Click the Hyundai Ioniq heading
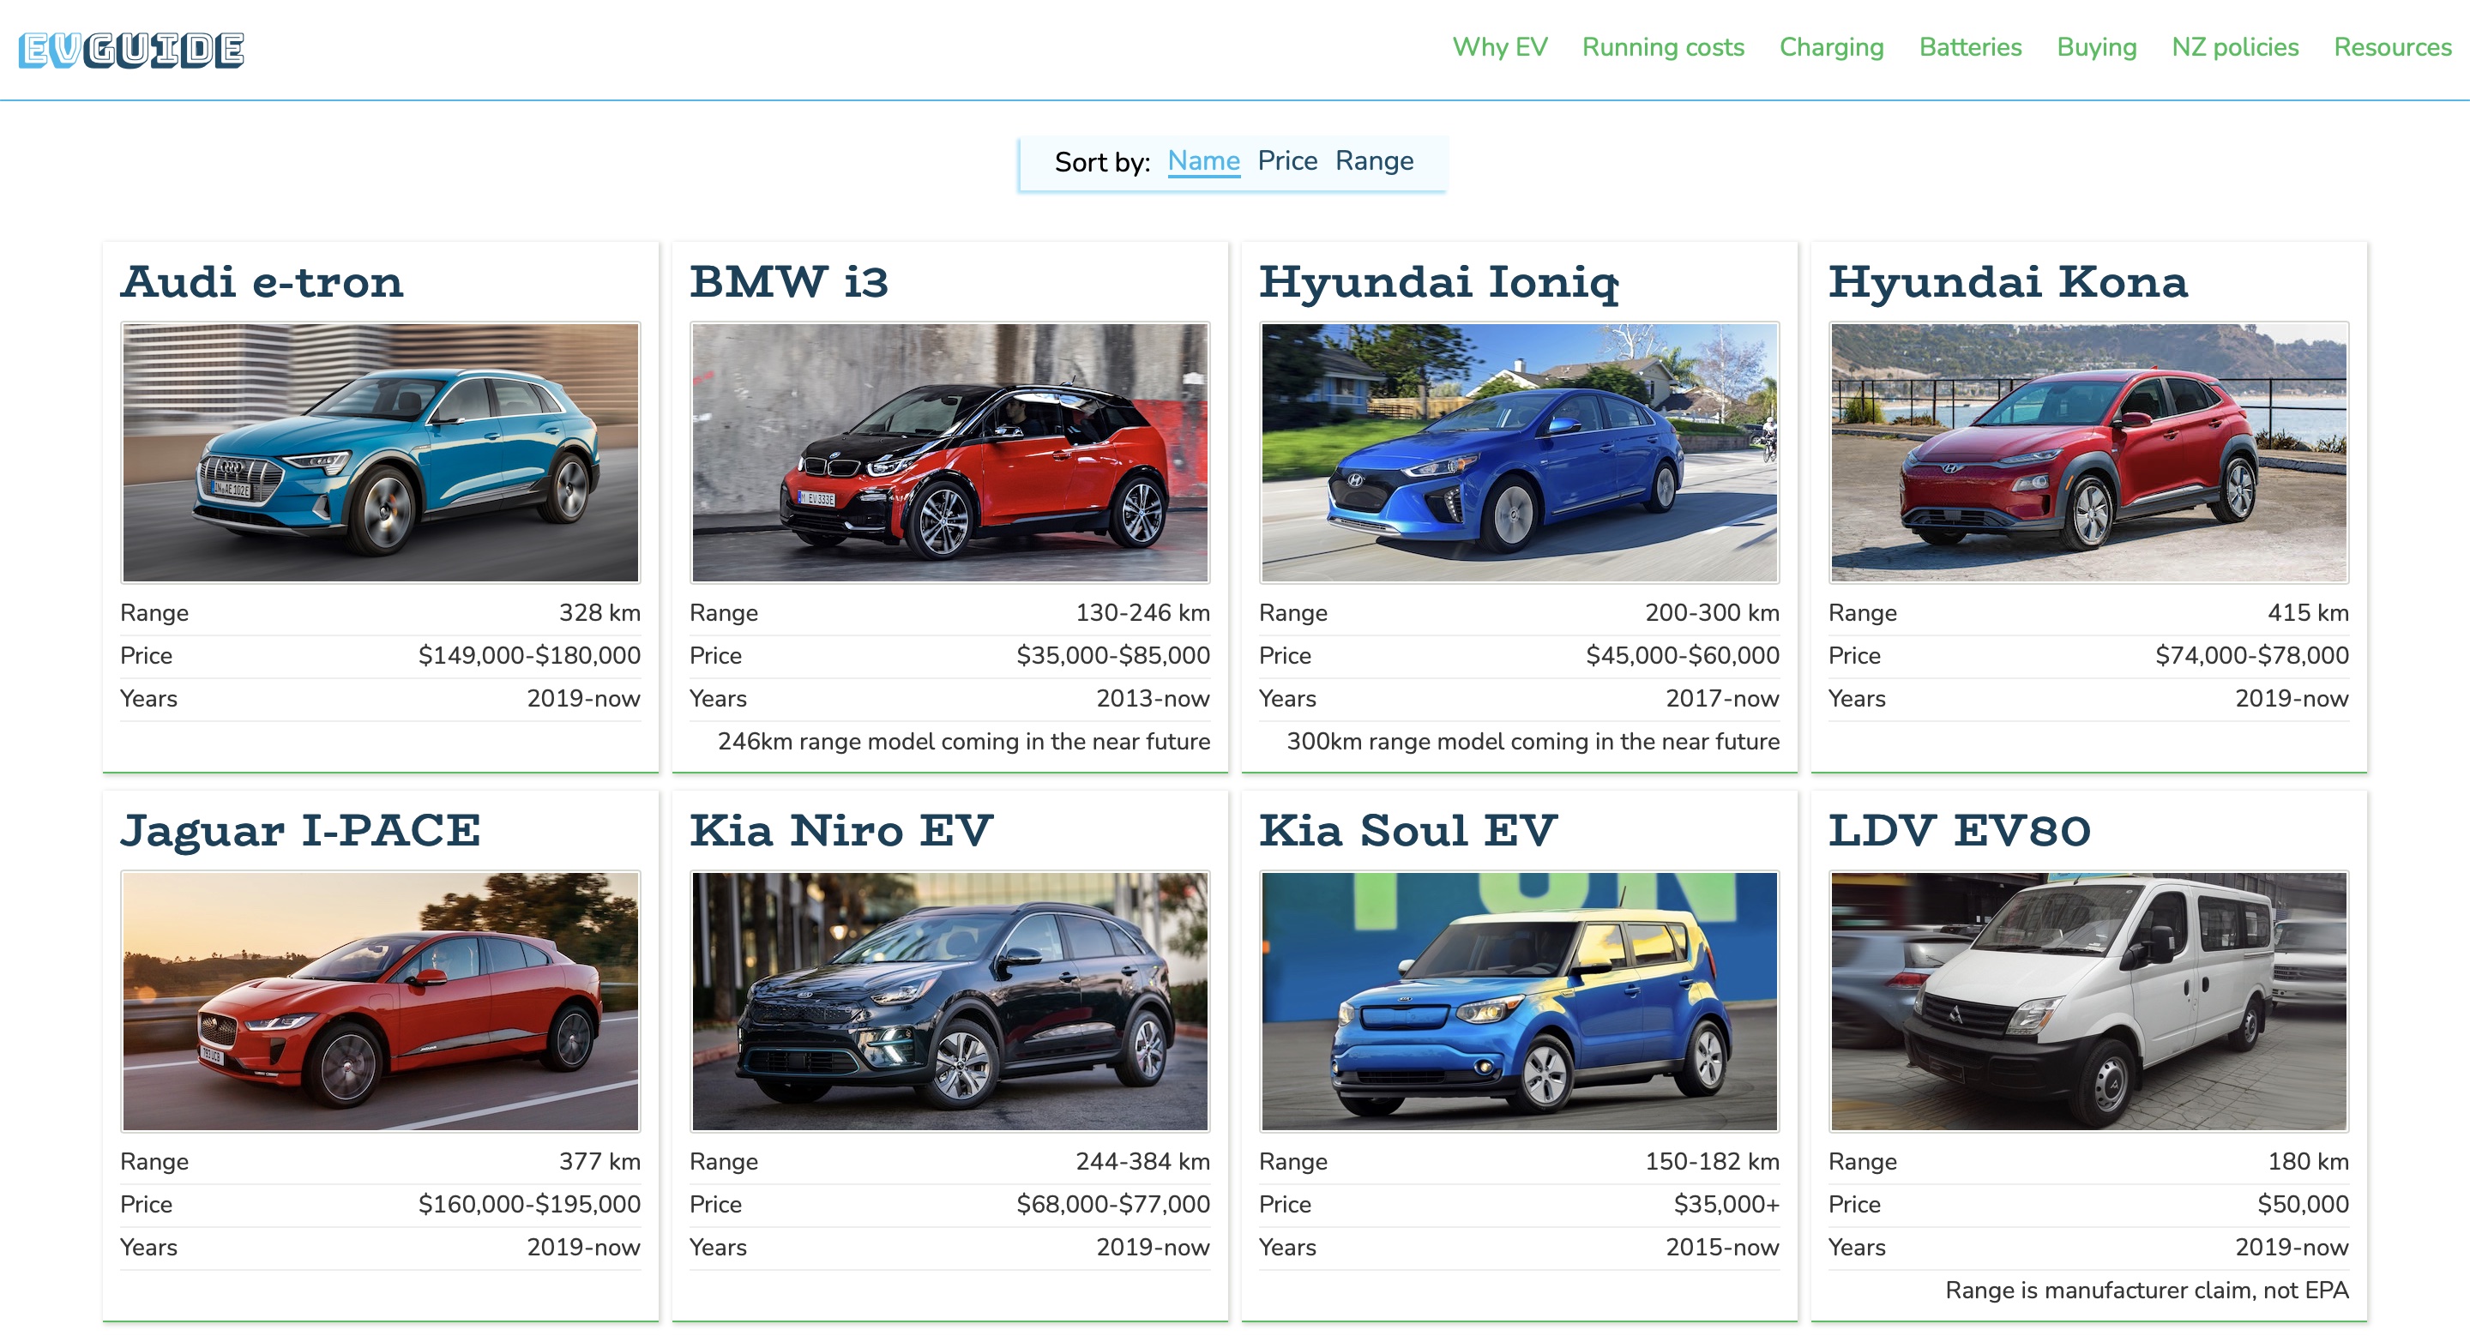The width and height of the screenshot is (2470, 1336). click(1438, 282)
